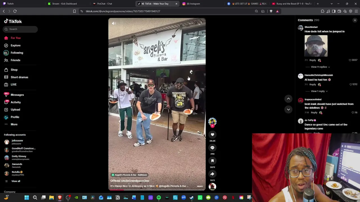Expand following accounts with View all
Screen dimensions: 360x202
(x=16, y=181)
